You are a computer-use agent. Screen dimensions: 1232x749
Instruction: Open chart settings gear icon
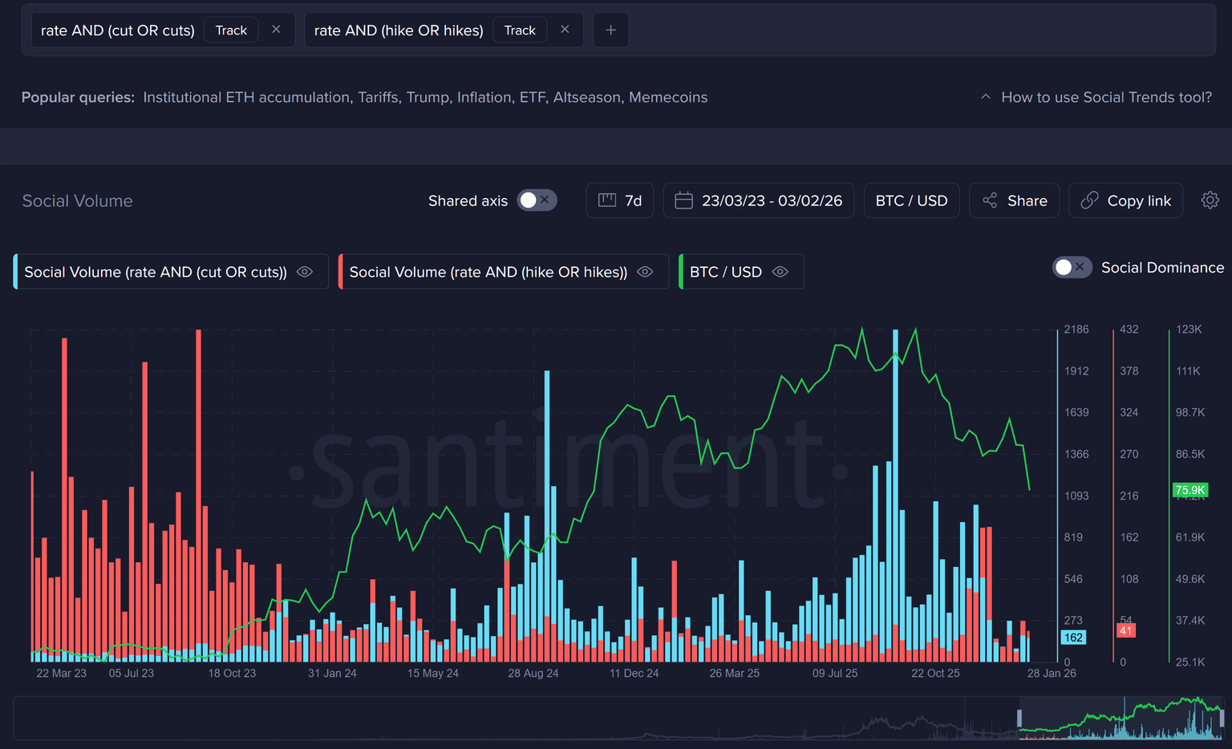tap(1210, 200)
